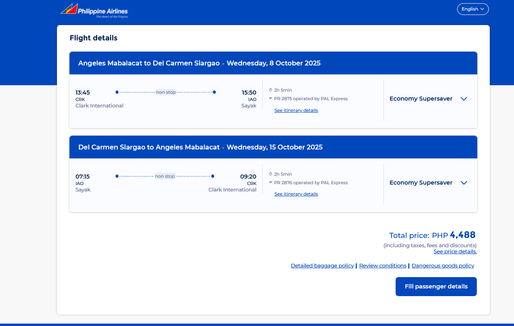This screenshot has height=326, width=514.
Task: Click outbound Economy Supersaver label
Action: click(421, 99)
